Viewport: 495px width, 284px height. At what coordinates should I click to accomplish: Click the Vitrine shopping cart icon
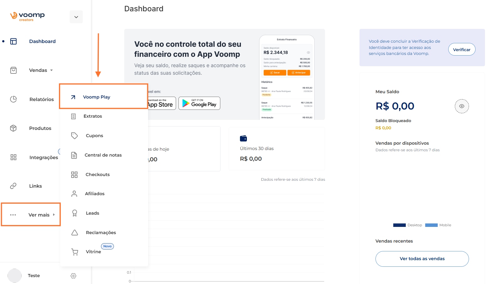click(75, 252)
